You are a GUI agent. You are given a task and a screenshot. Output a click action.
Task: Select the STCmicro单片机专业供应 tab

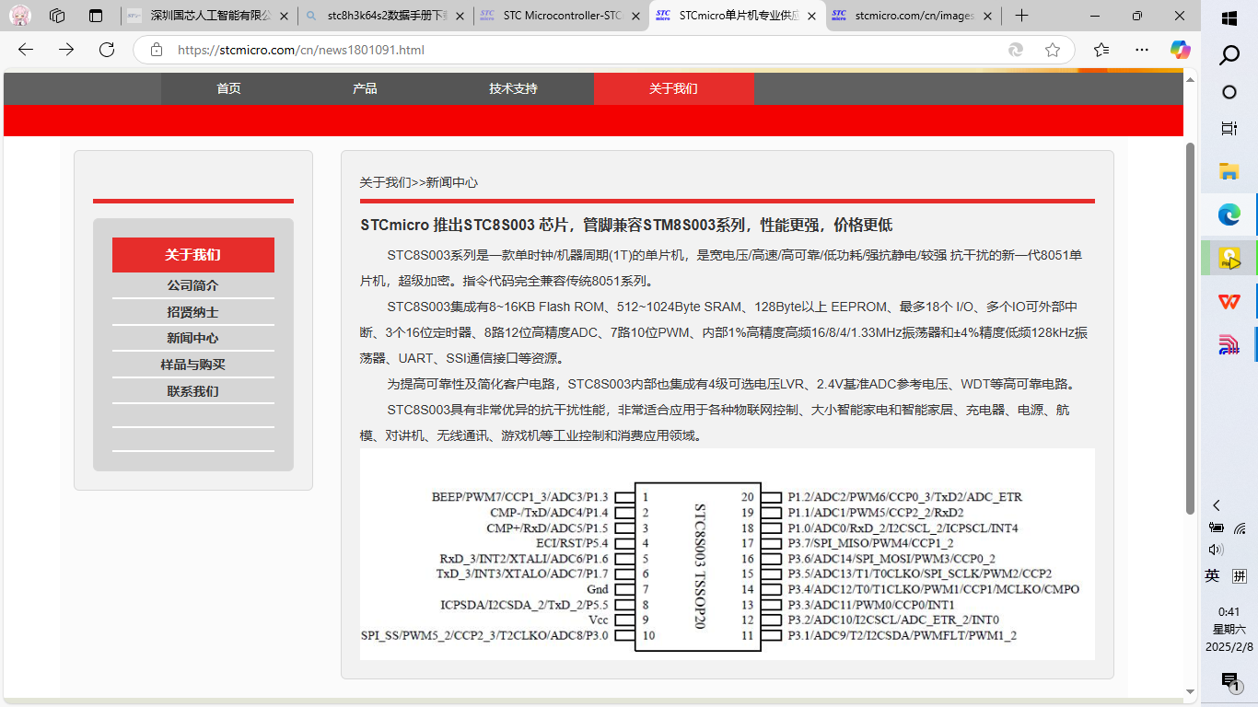coord(738,16)
